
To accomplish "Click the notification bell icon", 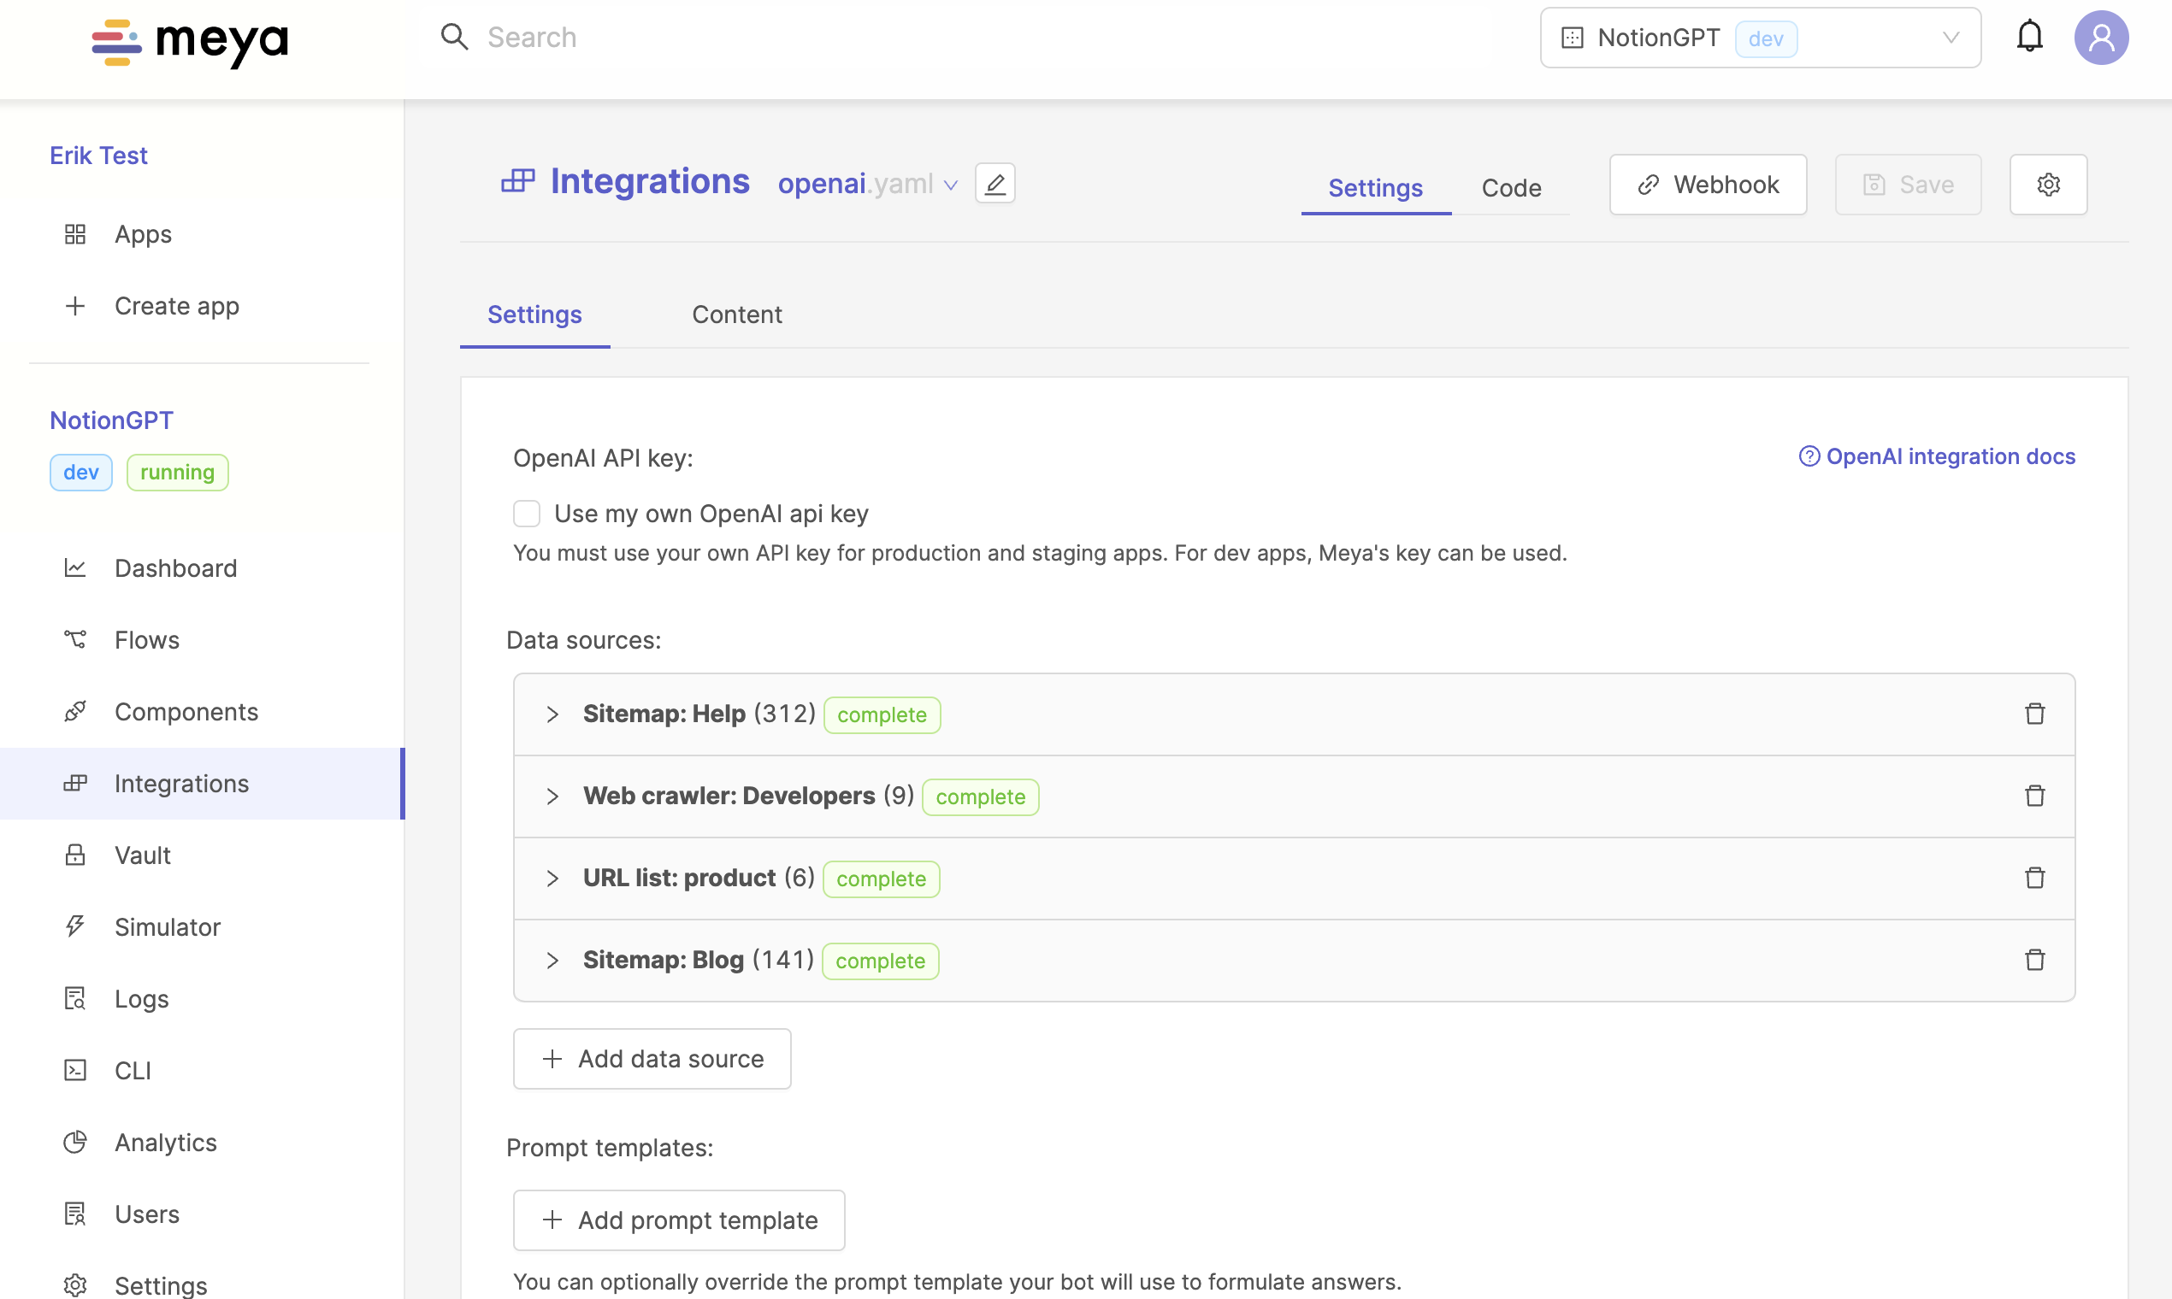I will click(2028, 37).
